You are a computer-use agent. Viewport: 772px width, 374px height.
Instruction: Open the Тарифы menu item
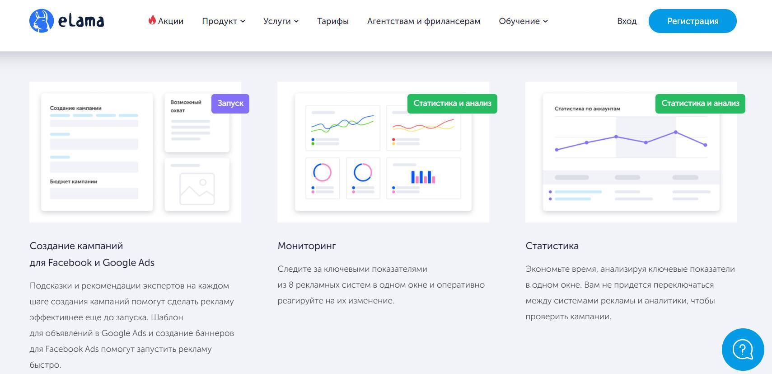[333, 21]
